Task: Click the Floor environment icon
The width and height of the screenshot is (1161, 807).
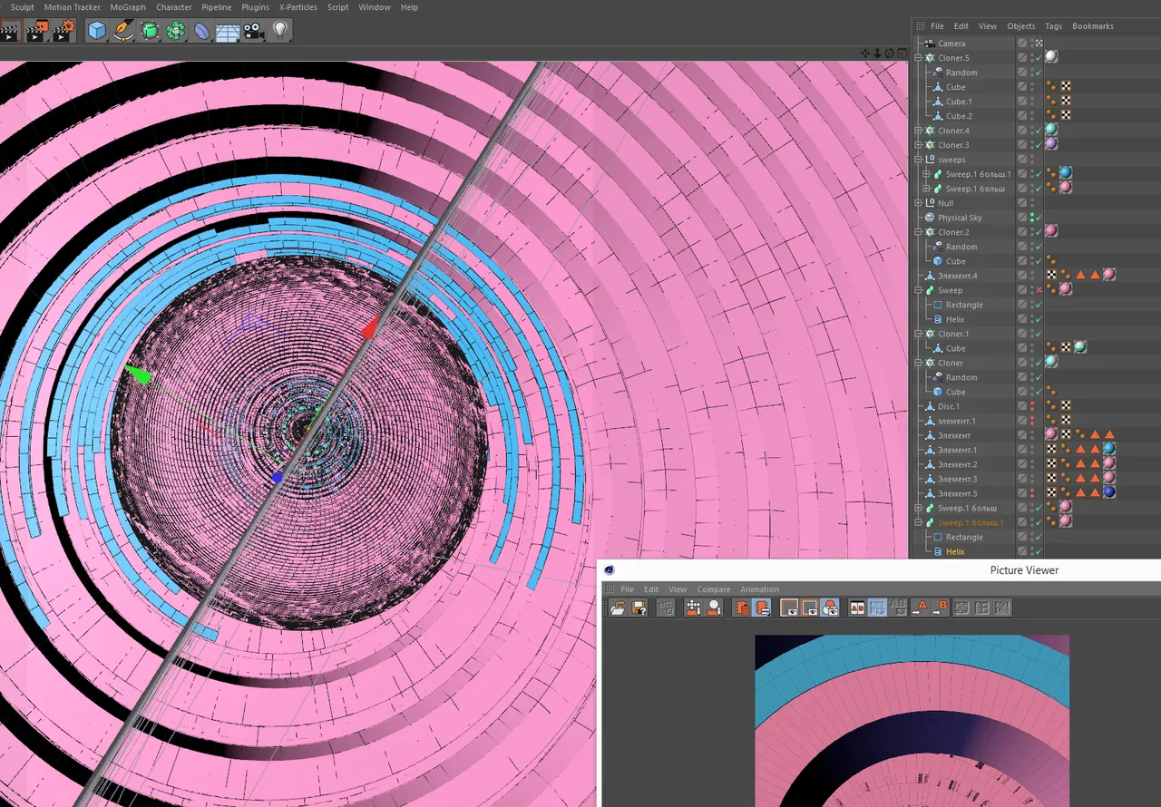Action: click(x=228, y=33)
